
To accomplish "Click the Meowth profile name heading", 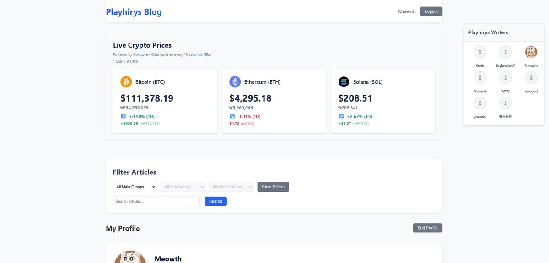I will click(168, 259).
